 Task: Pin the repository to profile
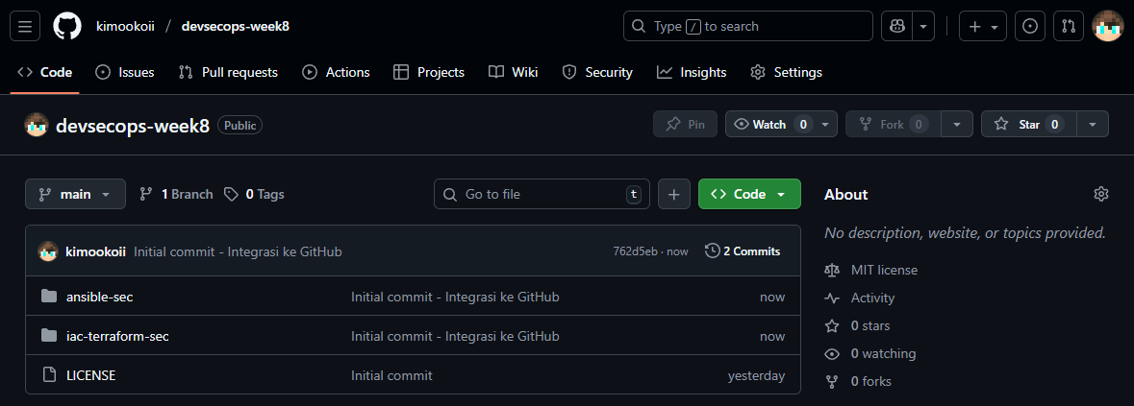[x=685, y=124]
